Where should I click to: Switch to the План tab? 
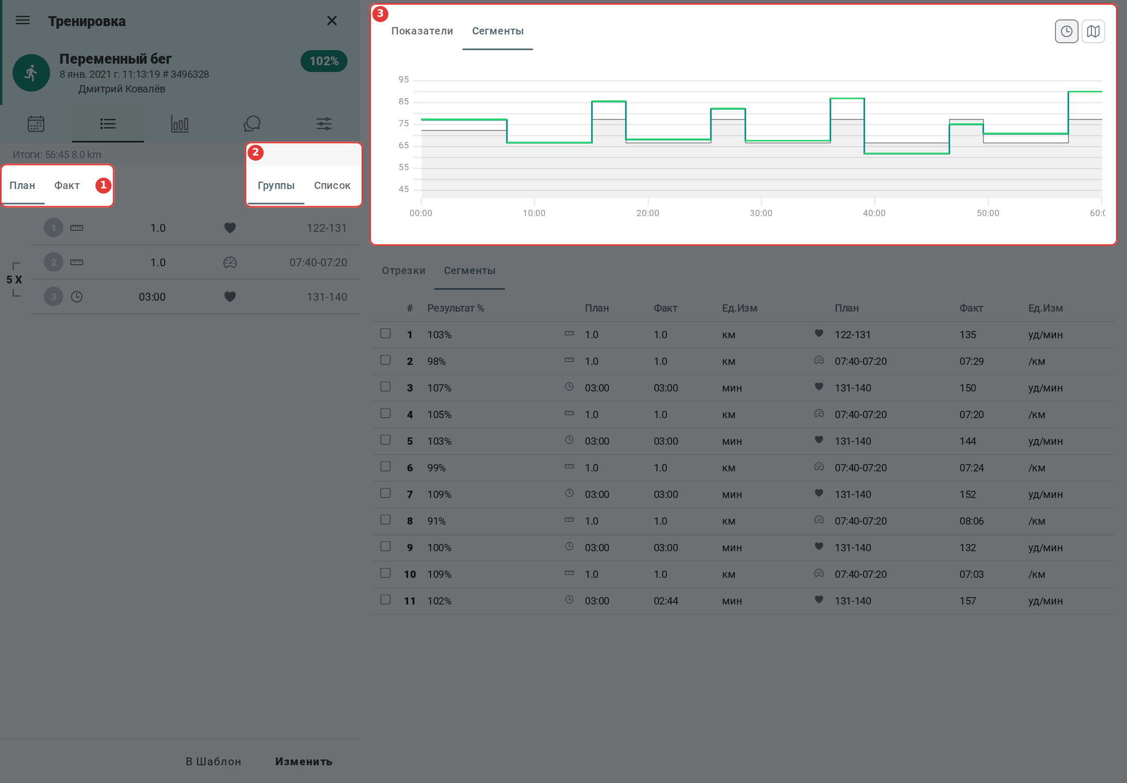22,185
